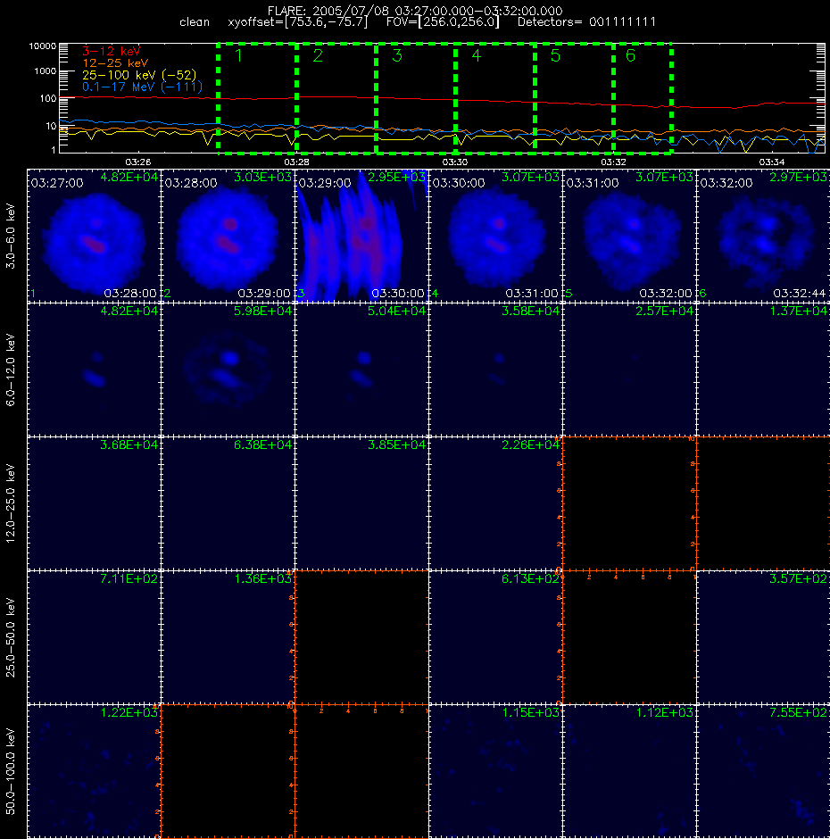Open the 3.0-6.0 keV image ending 03:32:44
Image resolution: width=830 pixels, height=839 pixels.
point(763,236)
